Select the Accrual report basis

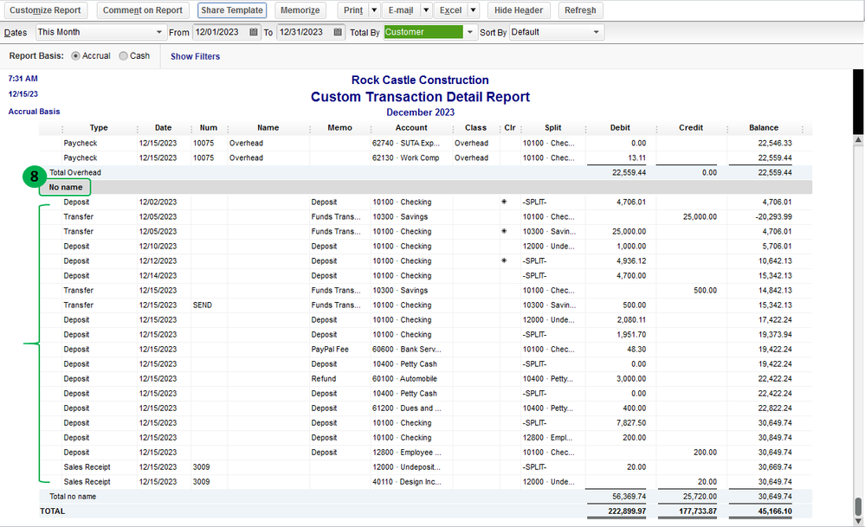click(x=77, y=56)
